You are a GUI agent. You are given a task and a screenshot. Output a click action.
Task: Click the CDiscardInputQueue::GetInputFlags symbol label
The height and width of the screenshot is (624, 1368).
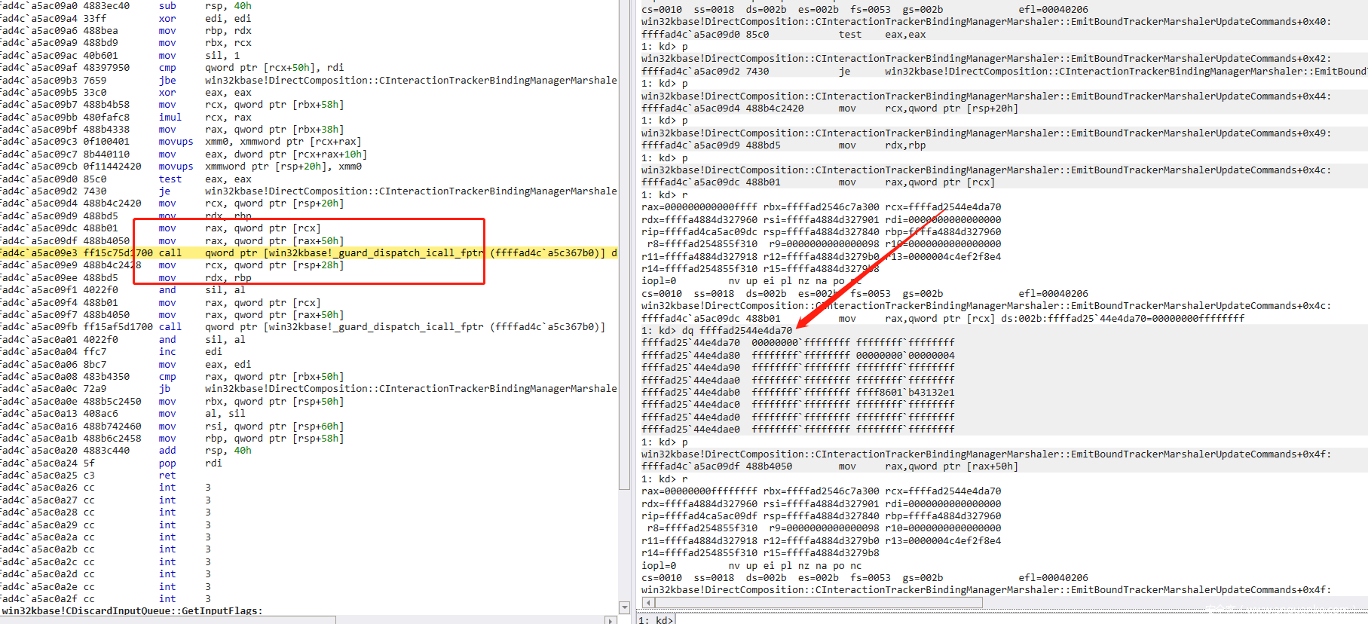(132, 611)
